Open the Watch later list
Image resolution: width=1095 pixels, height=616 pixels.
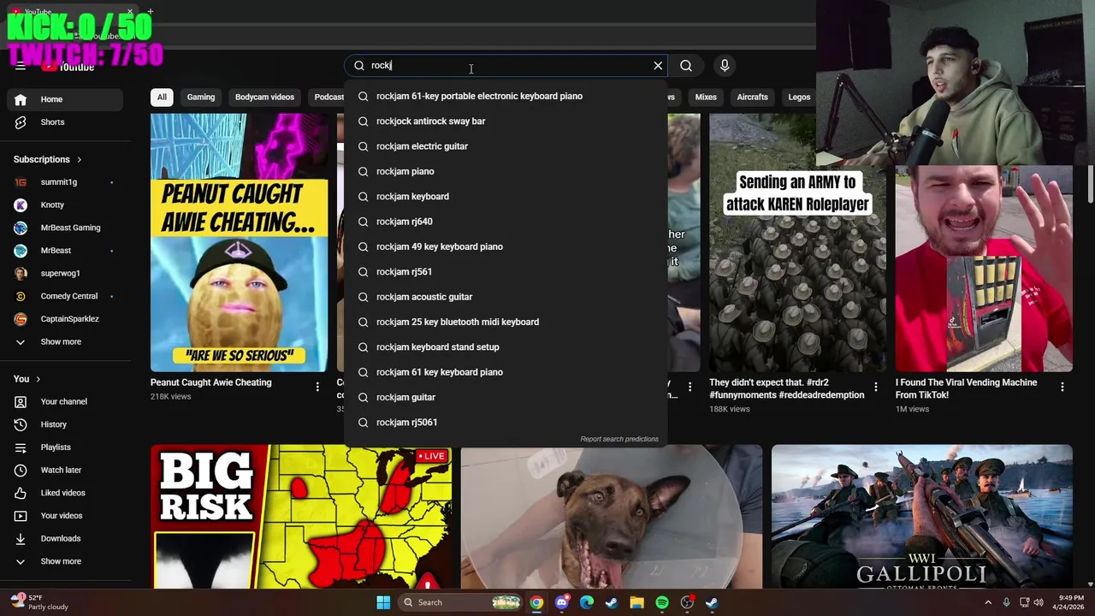point(65,470)
